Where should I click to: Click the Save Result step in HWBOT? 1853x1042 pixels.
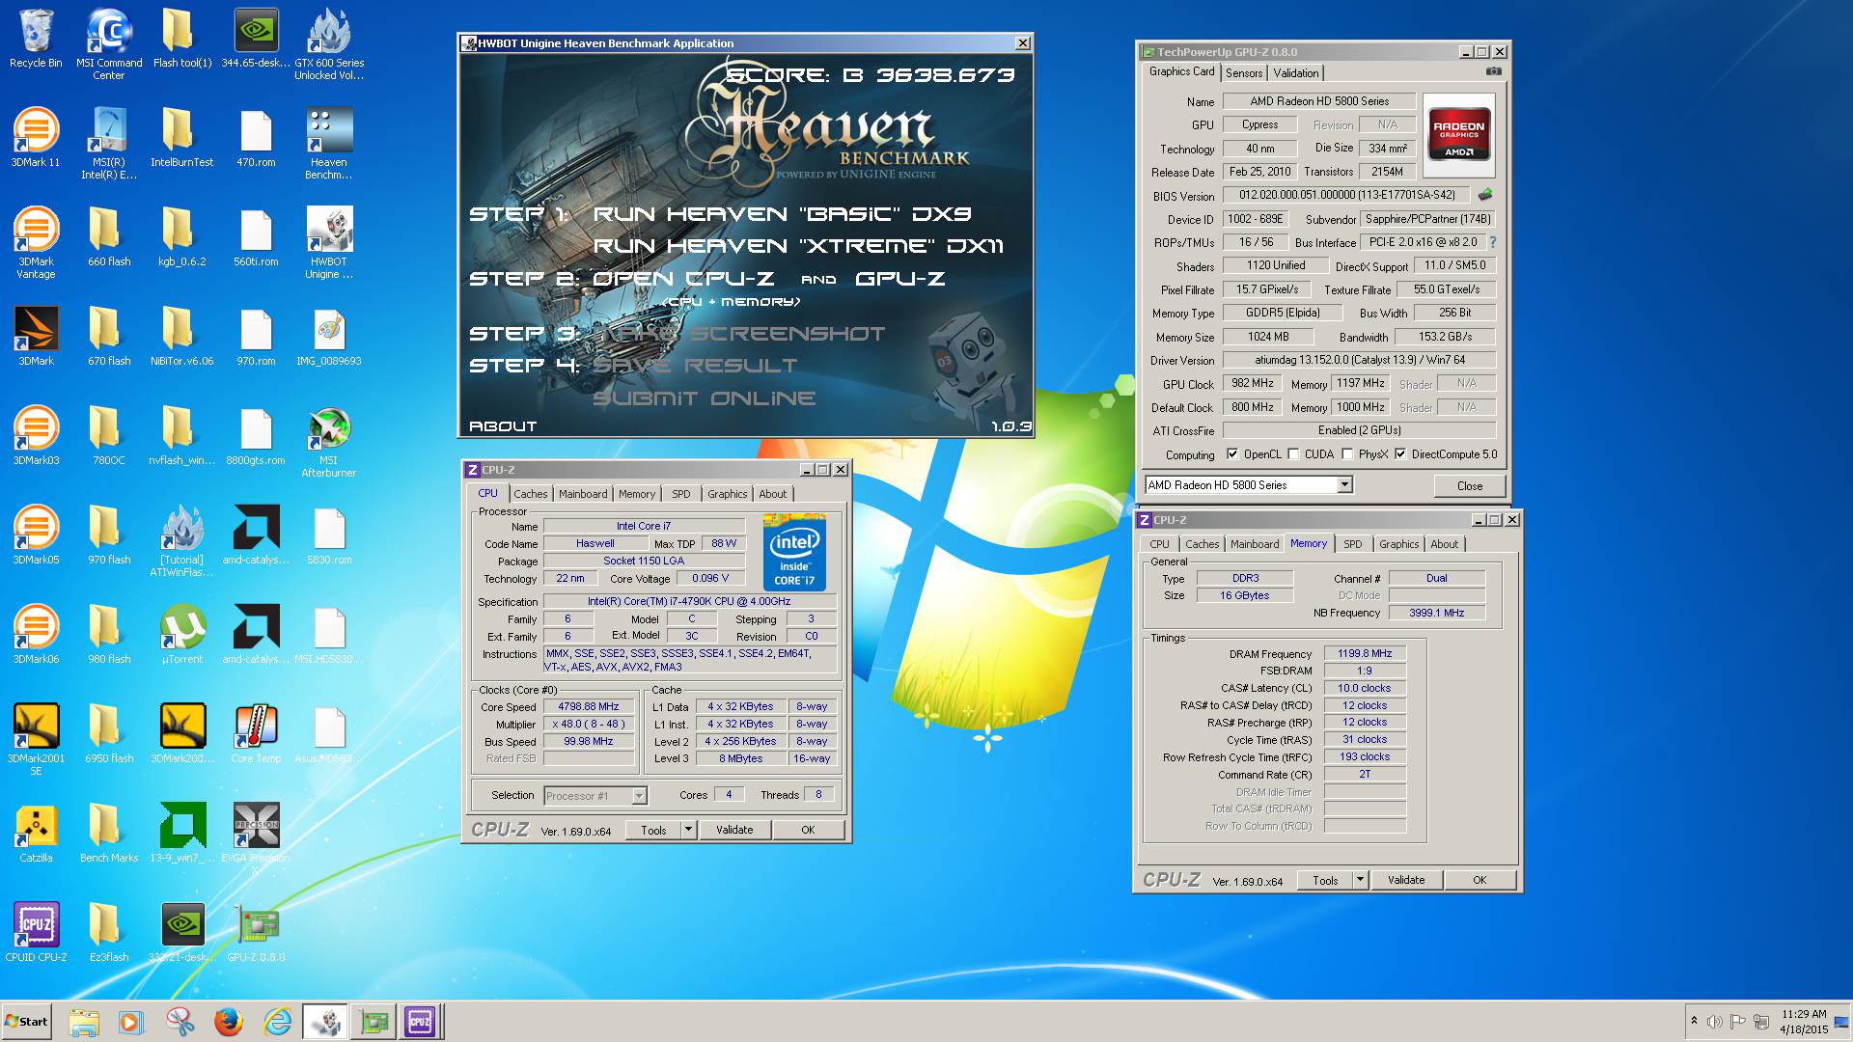coord(695,367)
